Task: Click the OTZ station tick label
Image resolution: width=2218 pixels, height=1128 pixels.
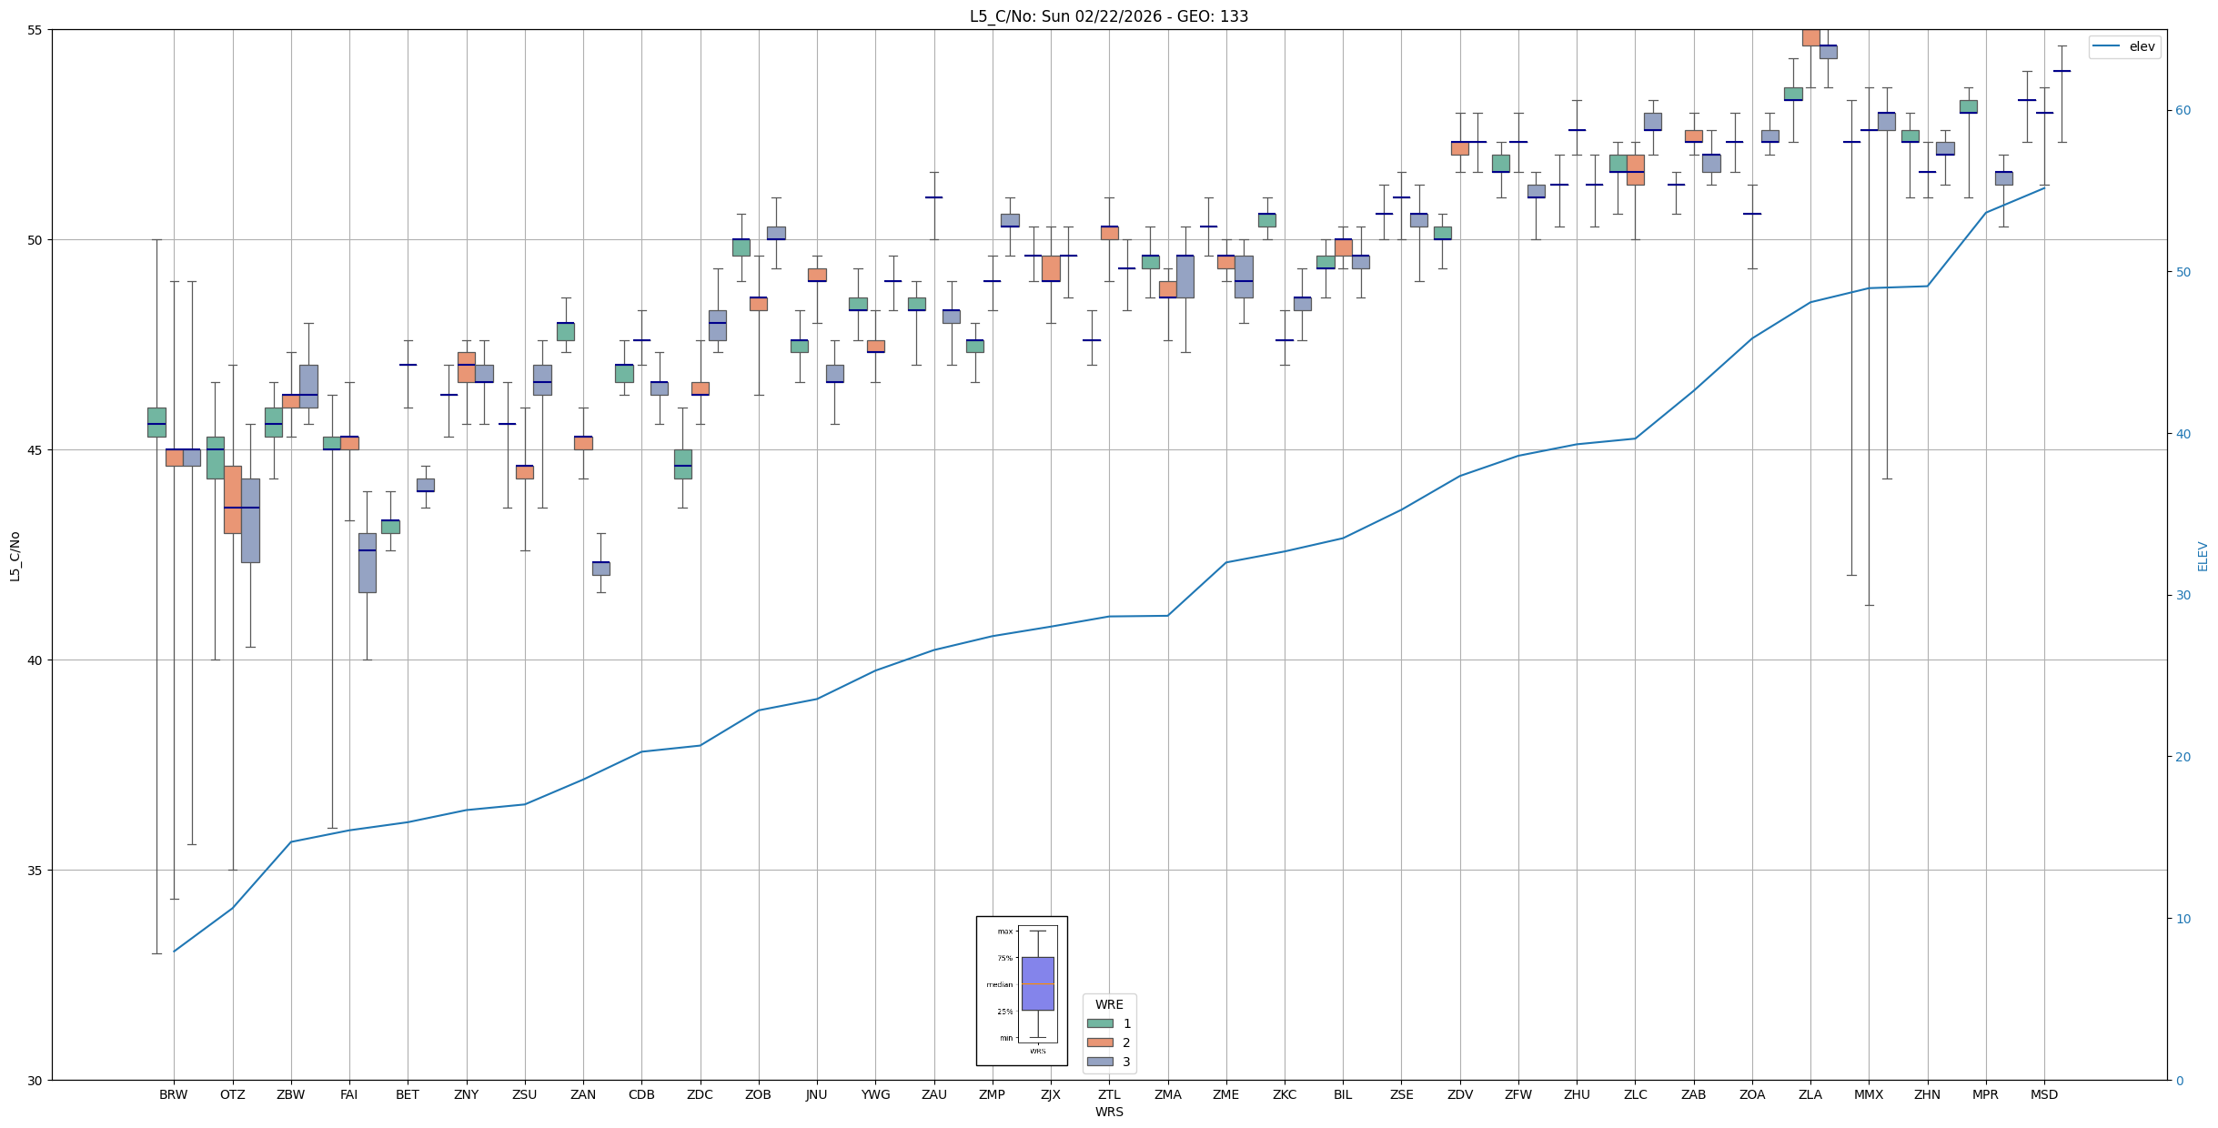Action: pyautogui.click(x=232, y=1094)
